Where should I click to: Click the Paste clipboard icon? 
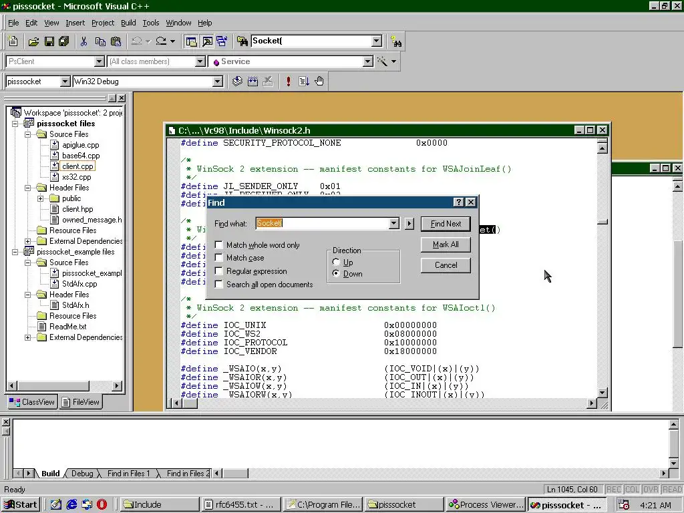pos(116,41)
